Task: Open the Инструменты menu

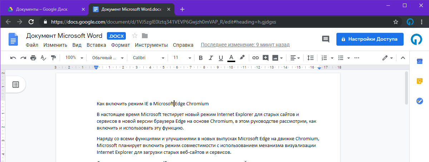Action: tap(151, 45)
